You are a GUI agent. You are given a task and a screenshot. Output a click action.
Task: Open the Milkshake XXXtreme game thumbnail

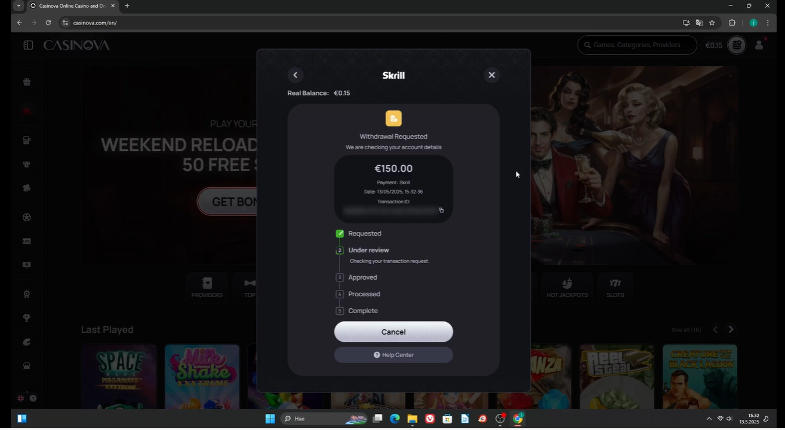point(202,376)
